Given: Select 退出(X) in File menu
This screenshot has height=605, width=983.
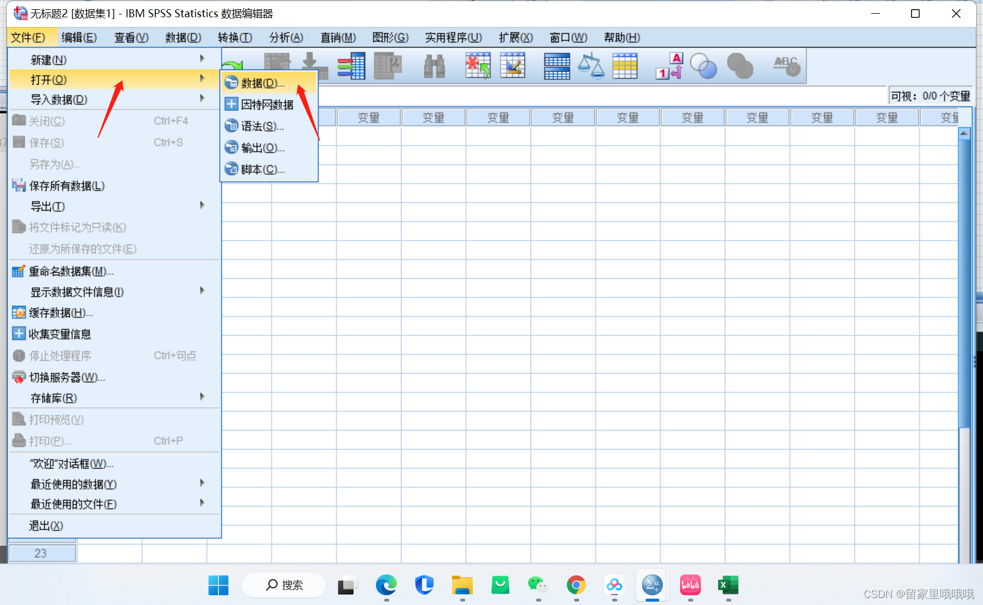Looking at the screenshot, I should [115, 525].
